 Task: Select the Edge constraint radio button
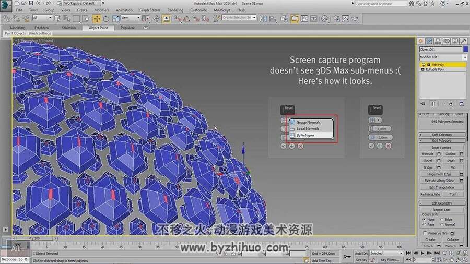click(442, 220)
